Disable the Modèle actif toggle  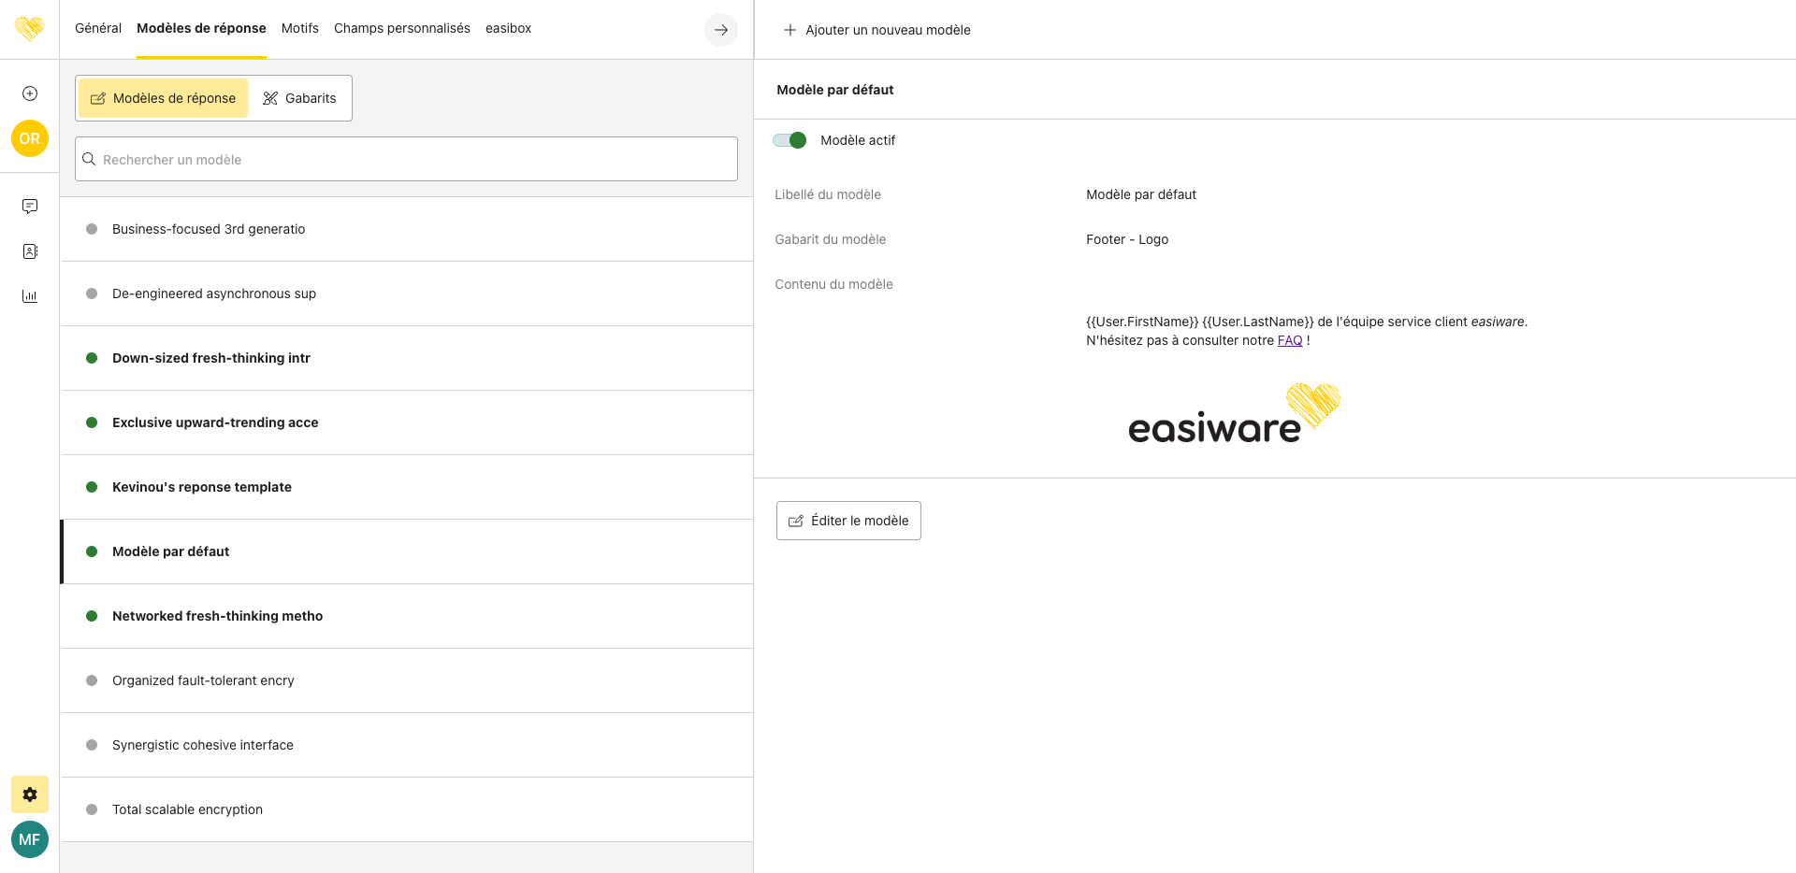coord(789,140)
